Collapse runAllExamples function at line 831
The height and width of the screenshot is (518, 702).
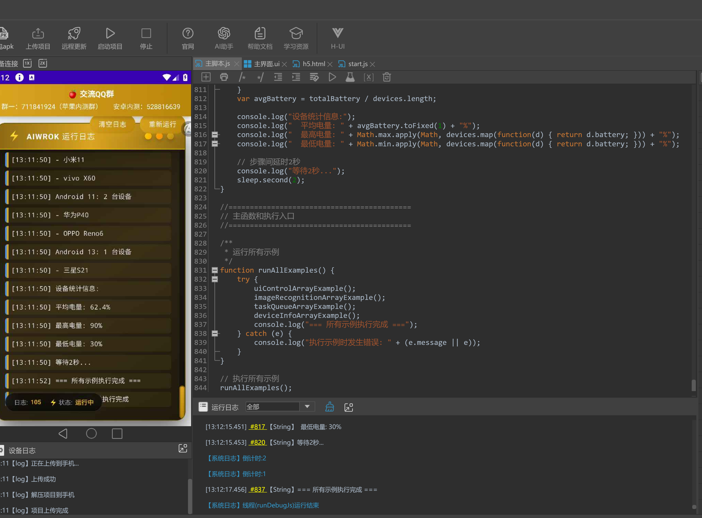215,270
